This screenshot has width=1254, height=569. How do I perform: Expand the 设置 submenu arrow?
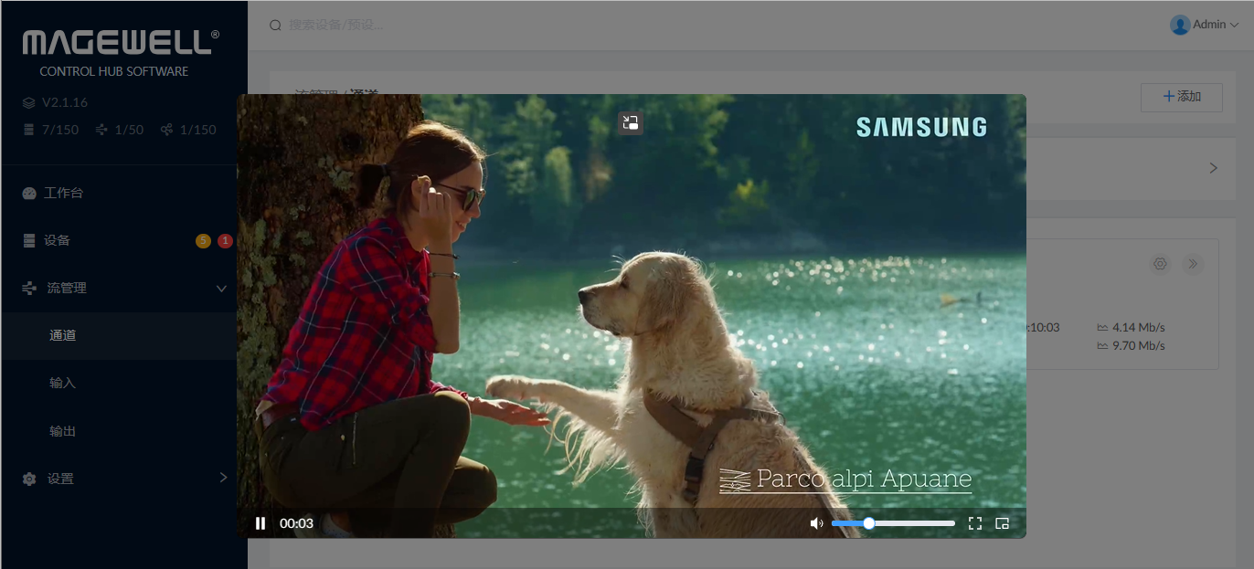[x=223, y=477]
